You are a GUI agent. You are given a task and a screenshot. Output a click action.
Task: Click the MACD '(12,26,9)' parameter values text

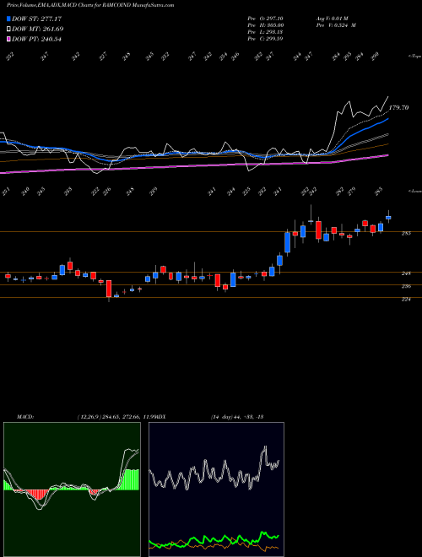116,417
